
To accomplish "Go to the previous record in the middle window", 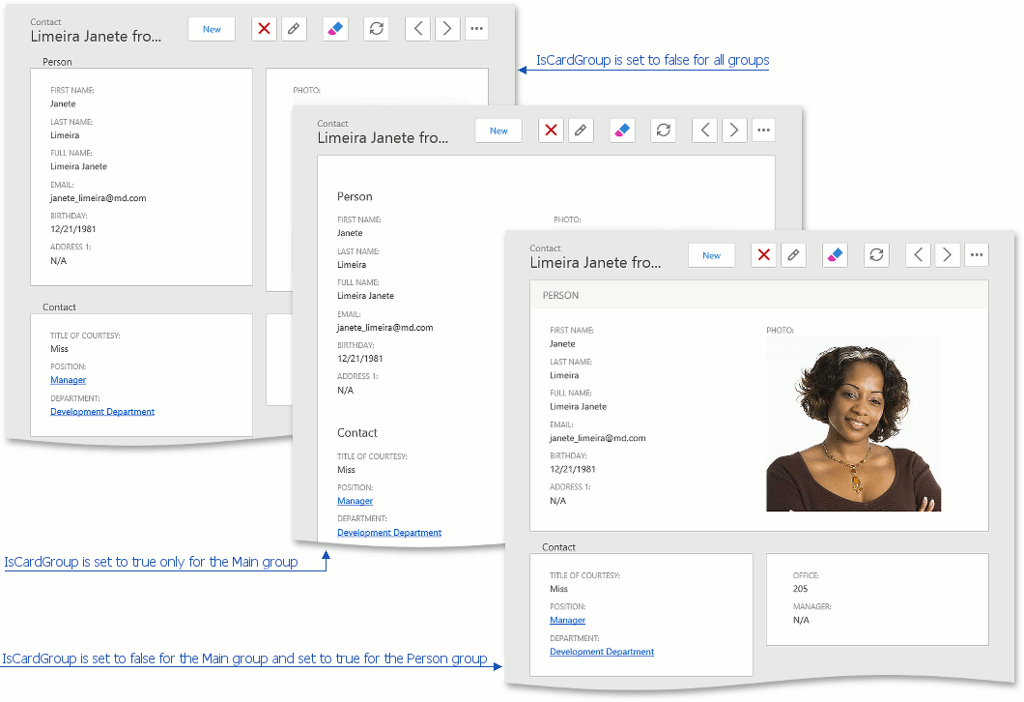I will 704,131.
